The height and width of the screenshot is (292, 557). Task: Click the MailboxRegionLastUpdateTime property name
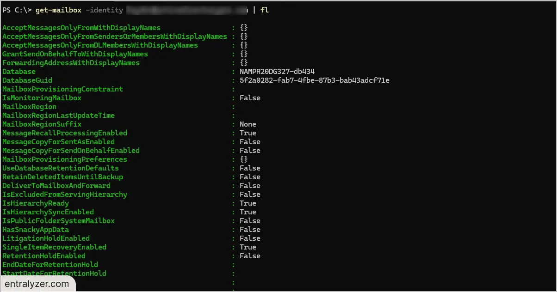(58, 116)
